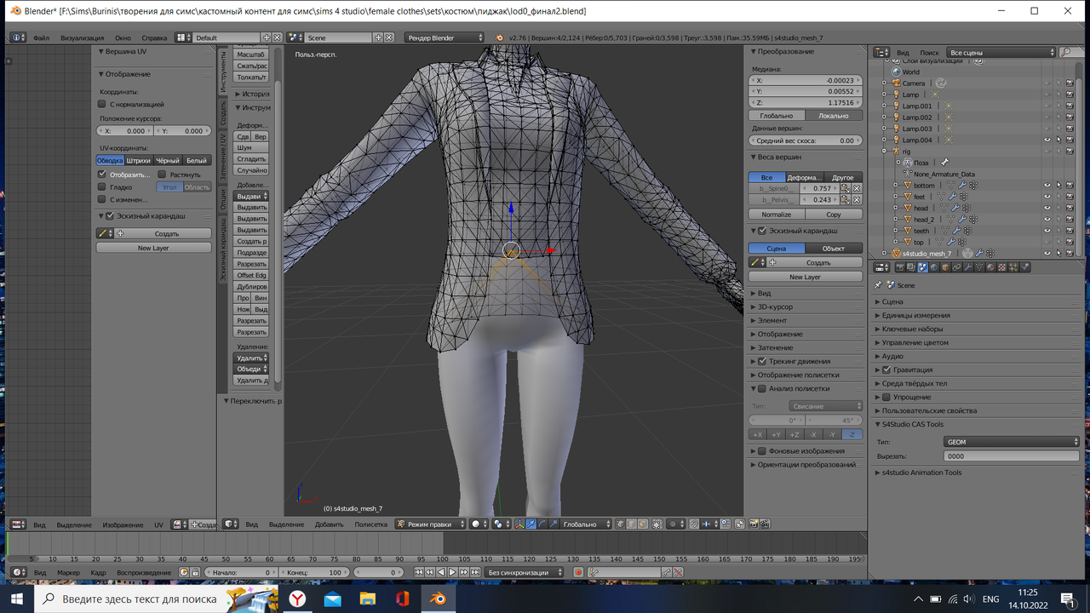Screen dimensions: 1090x613
Task: Add new screen layout with plus icon
Action: [267, 37]
